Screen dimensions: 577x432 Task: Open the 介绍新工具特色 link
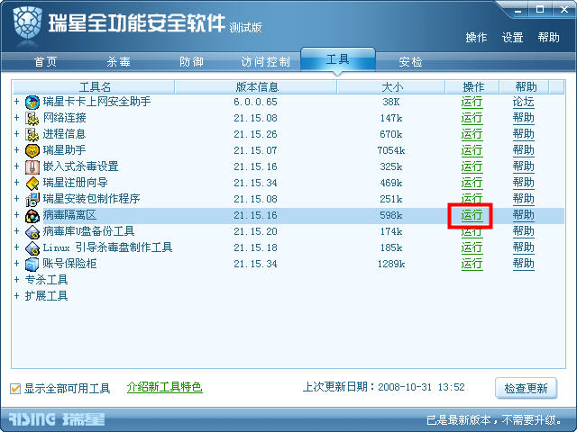tap(164, 387)
